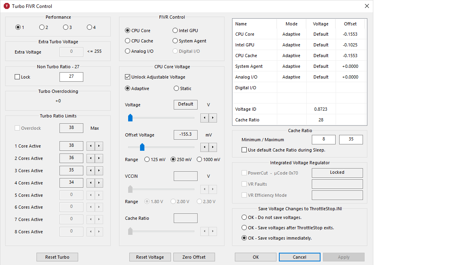Click the ThrottleStop logo icon in title bar
457x265 pixels.
pyautogui.click(x=6, y=6)
